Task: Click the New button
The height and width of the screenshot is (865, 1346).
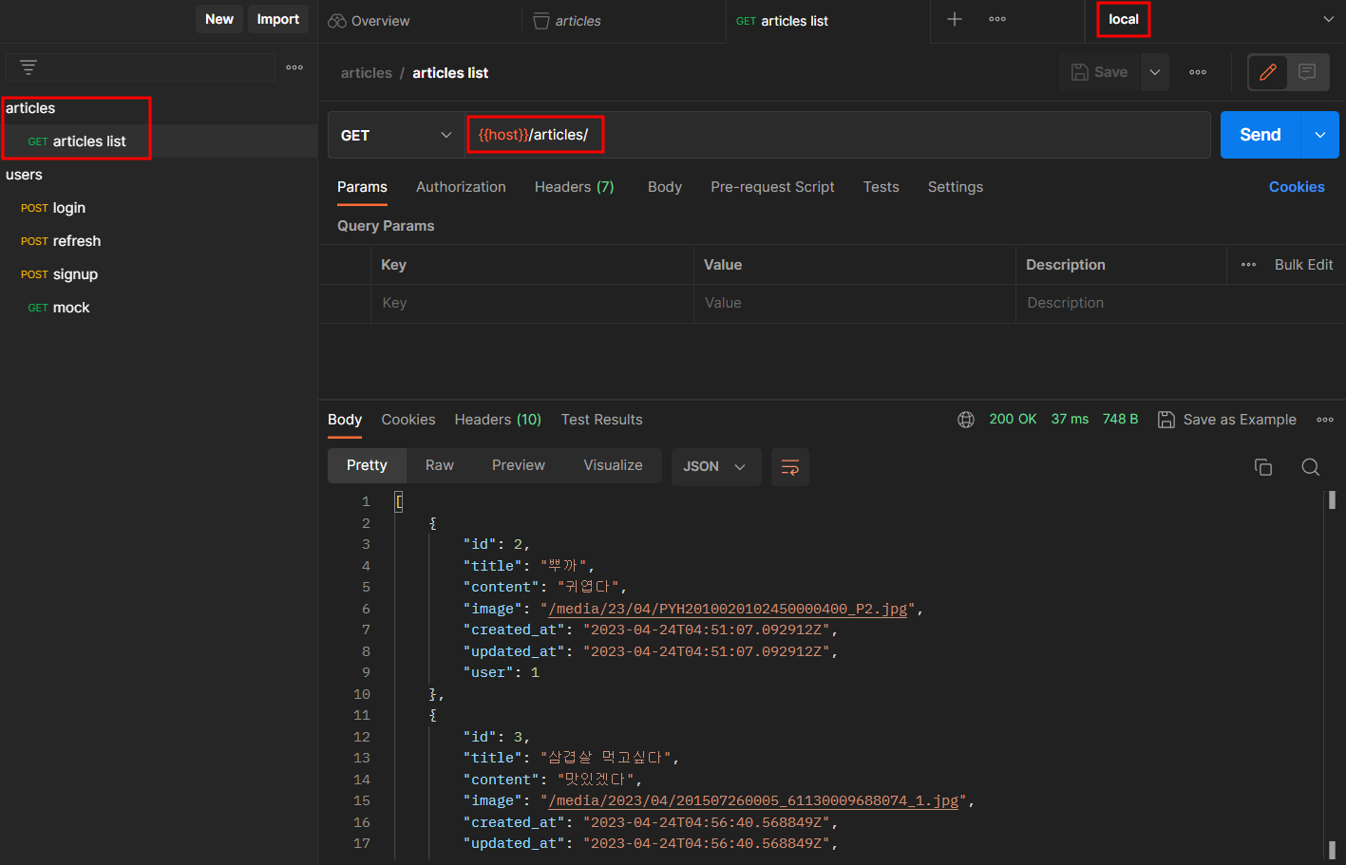Action: tap(219, 19)
